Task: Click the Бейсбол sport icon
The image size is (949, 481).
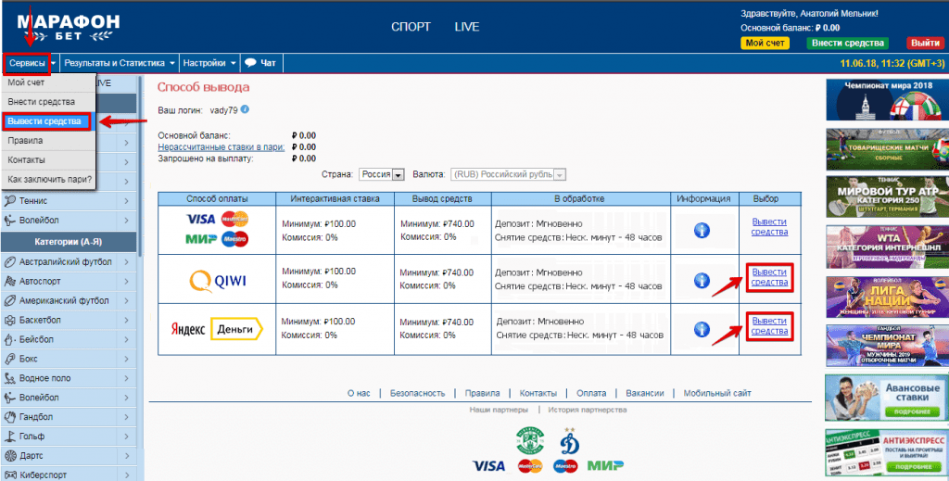Action: 9,339
